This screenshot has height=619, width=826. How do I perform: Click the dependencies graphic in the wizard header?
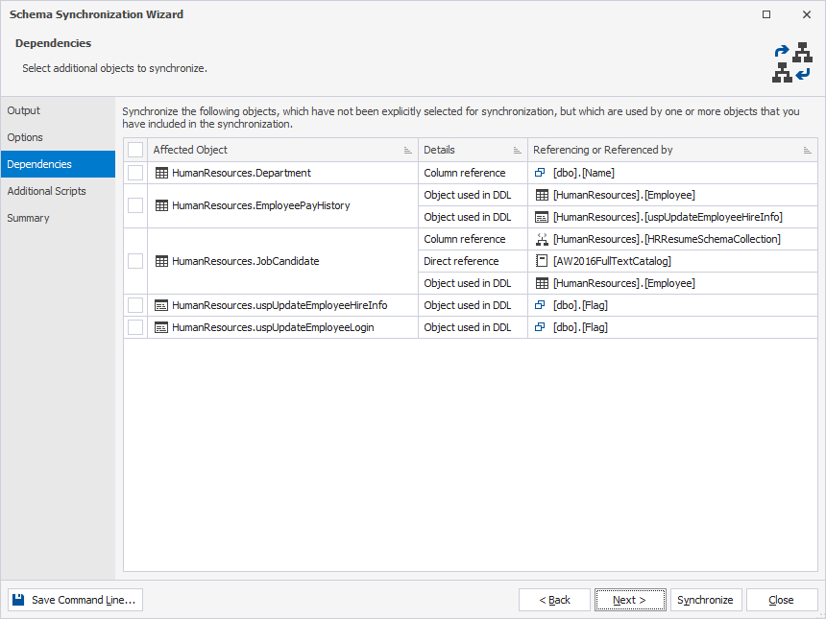coord(791,60)
